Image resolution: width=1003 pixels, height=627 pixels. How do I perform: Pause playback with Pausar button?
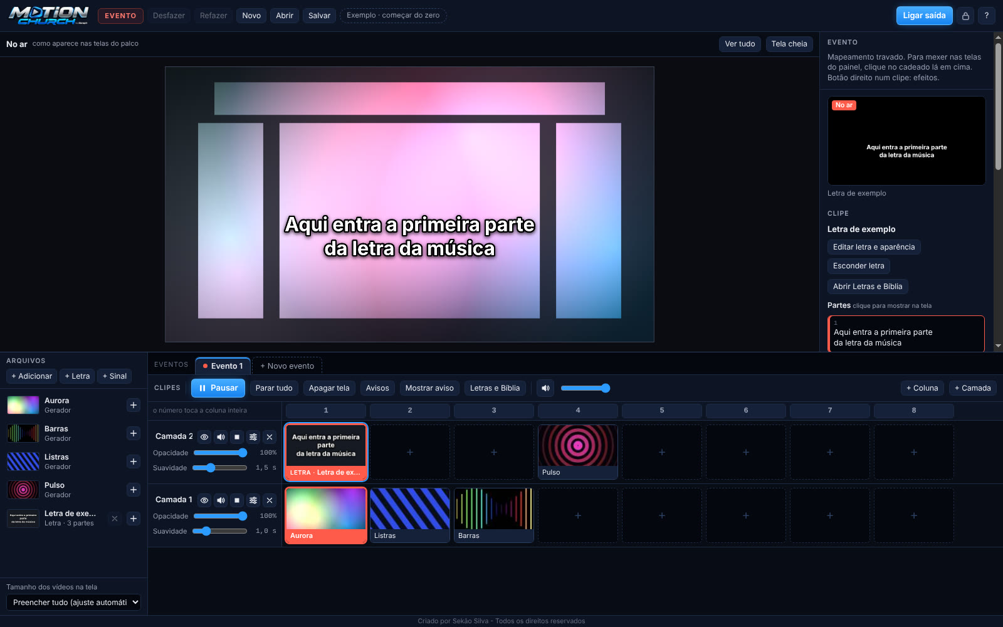pos(218,388)
